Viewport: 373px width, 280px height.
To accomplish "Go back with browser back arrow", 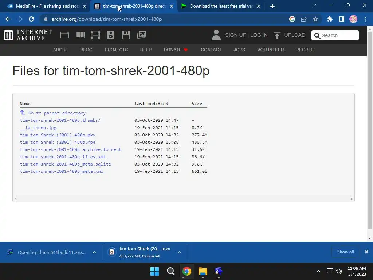I will pos(8,19).
